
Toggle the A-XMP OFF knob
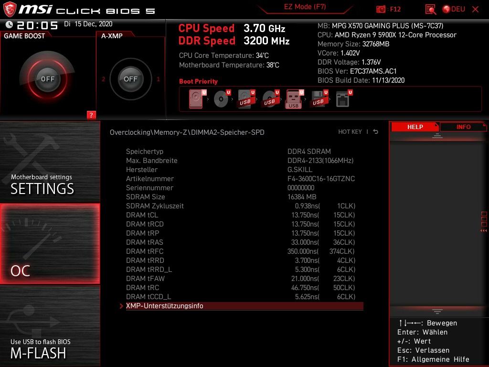[x=131, y=79]
